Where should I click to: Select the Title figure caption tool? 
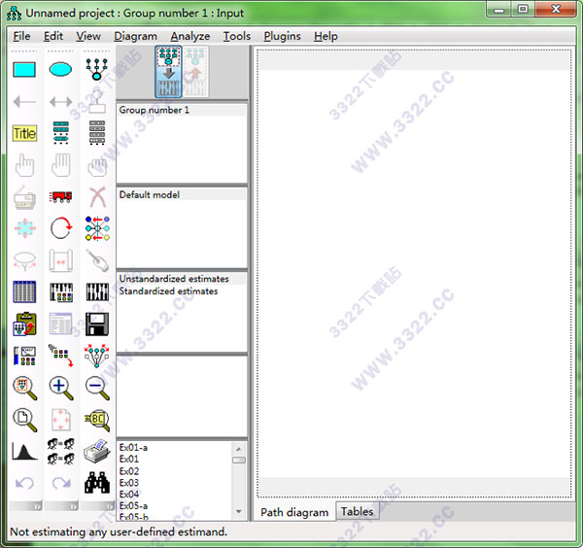tap(24, 133)
